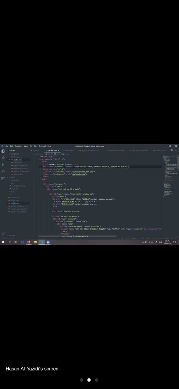The image size is (179, 389).
Task: Open the Manage gear menu
Action: 3,233
